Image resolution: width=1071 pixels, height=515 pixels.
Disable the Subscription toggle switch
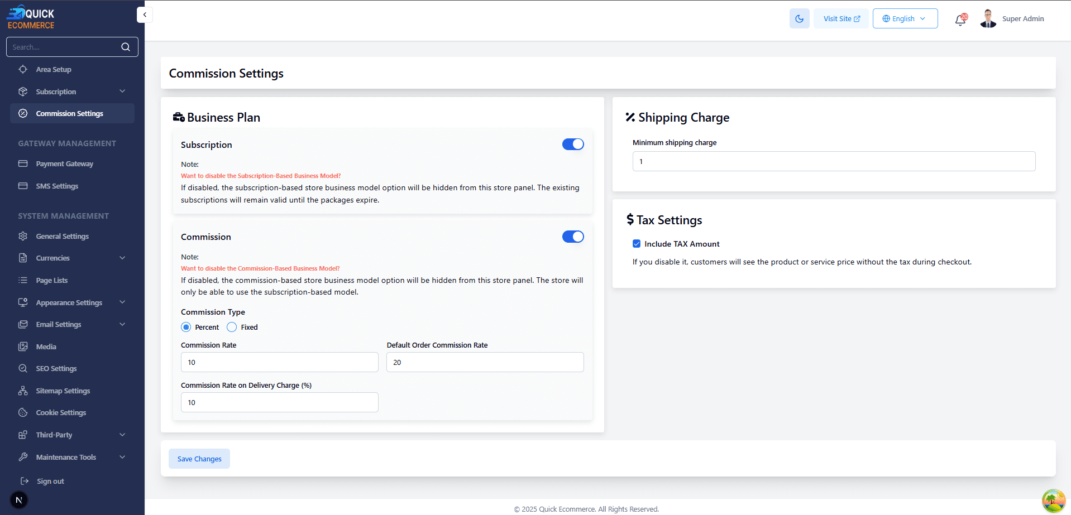coord(572,145)
